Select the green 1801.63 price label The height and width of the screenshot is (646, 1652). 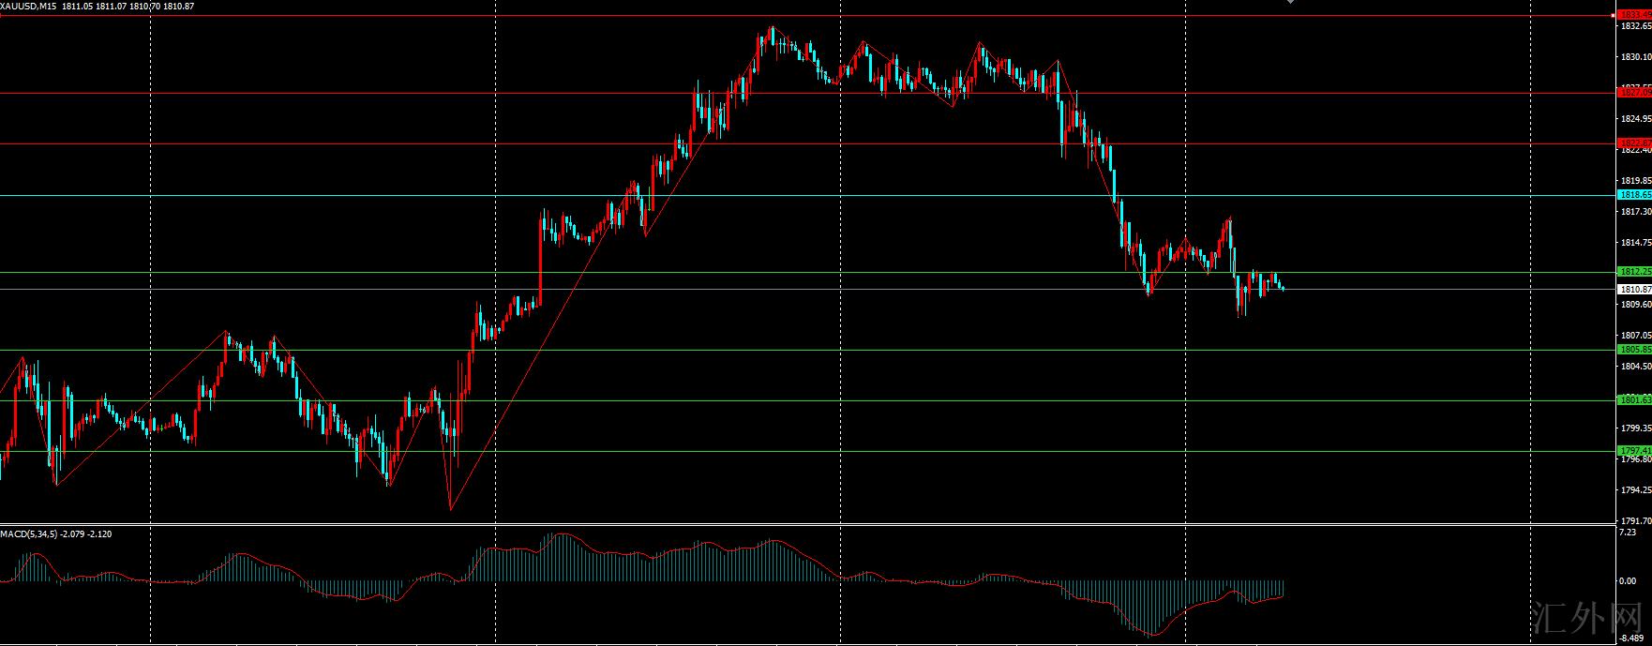point(1635,400)
